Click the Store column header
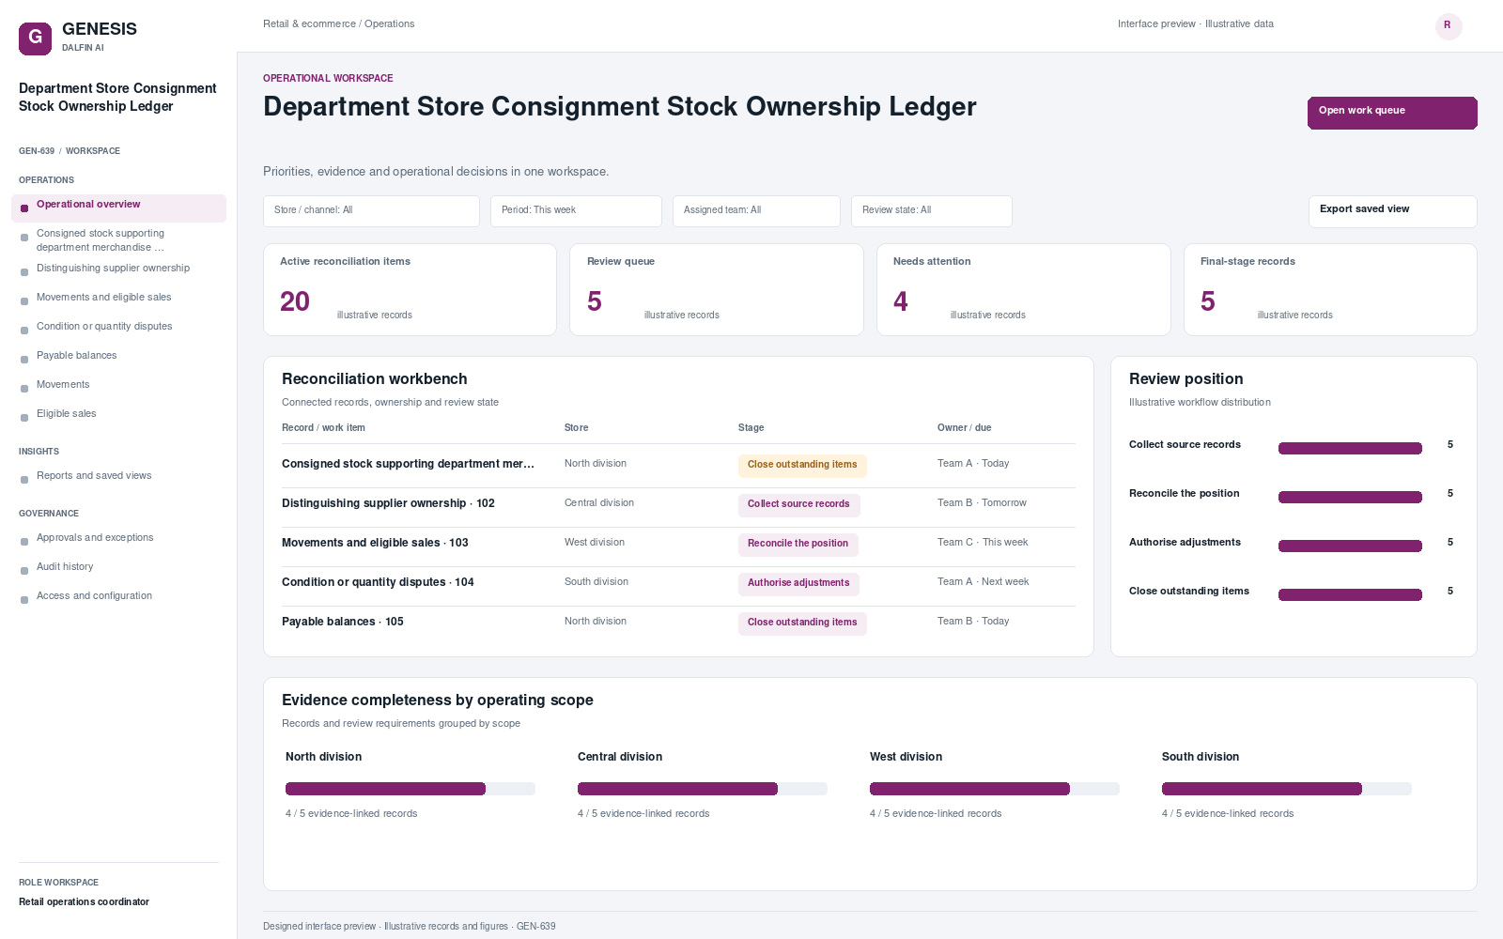Image resolution: width=1503 pixels, height=939 pixels. [576, 428]
